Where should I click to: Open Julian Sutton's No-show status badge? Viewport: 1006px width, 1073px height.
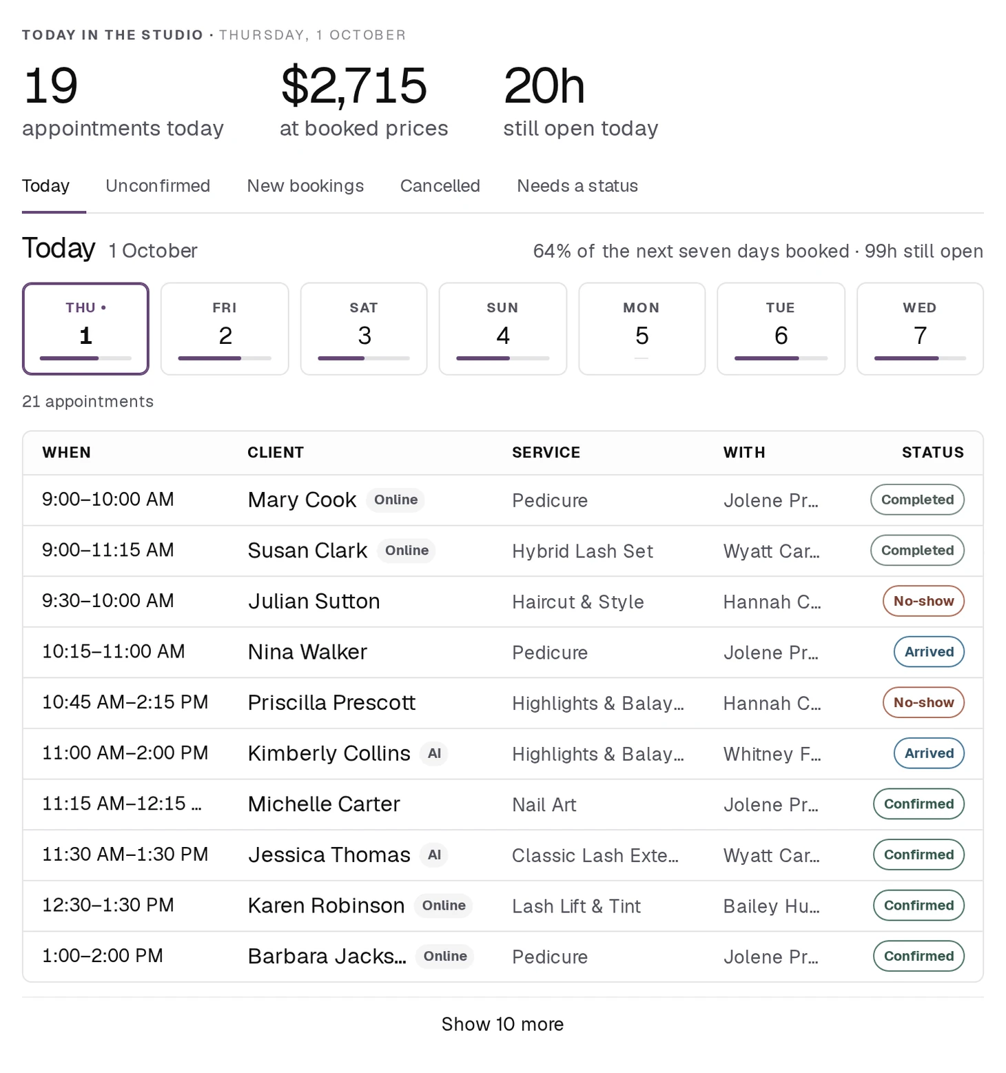click(923, 601)
